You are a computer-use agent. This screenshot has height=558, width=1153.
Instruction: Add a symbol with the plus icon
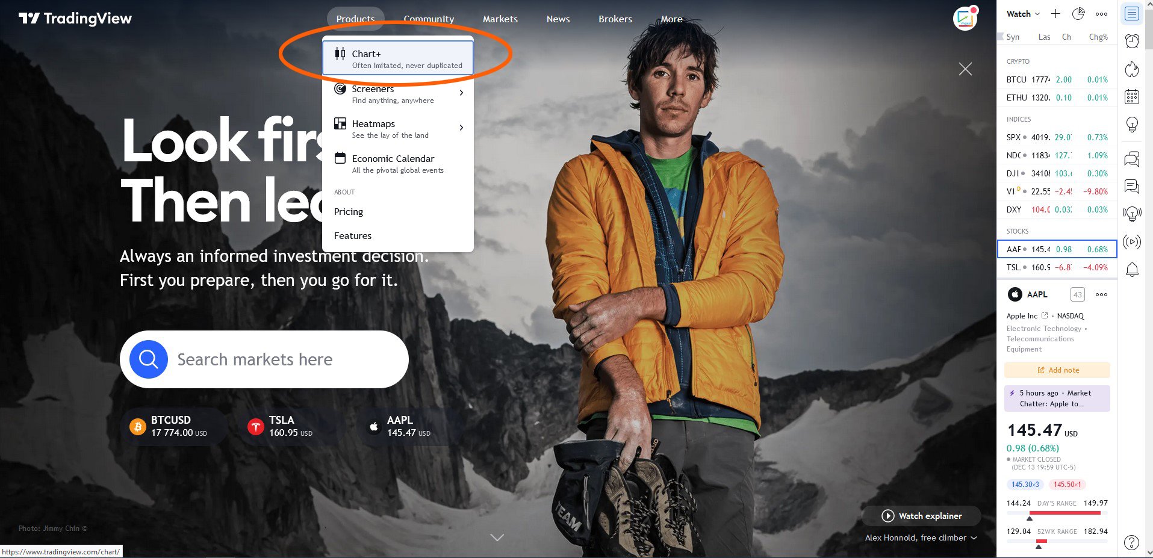(1055, 14)
